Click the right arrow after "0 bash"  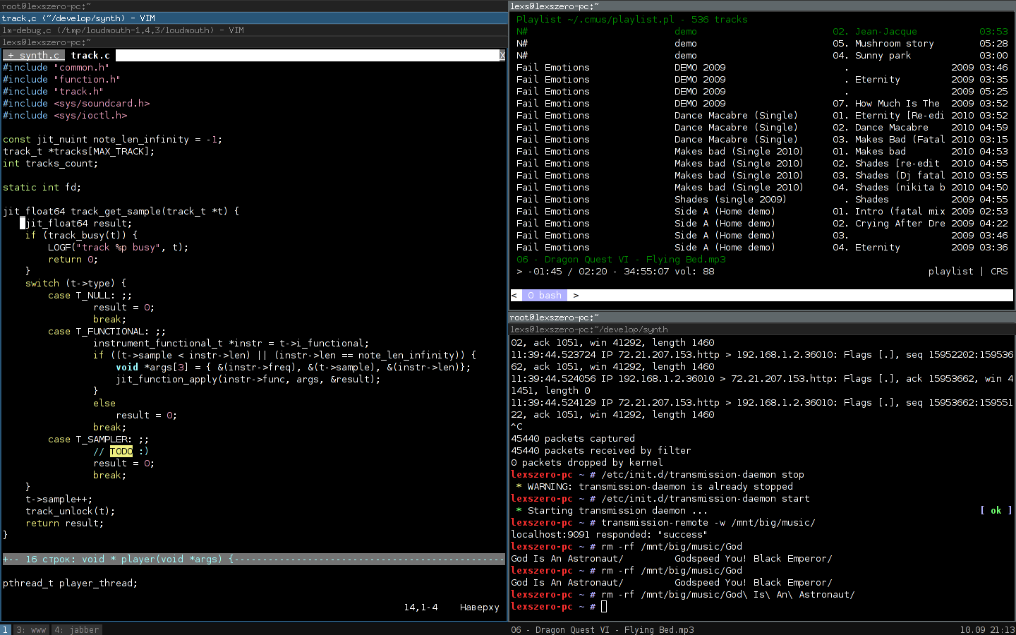576,295
